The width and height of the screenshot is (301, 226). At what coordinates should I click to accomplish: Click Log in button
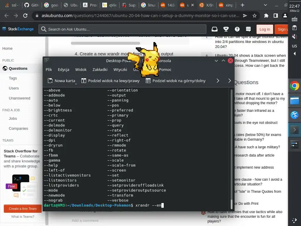265,29
